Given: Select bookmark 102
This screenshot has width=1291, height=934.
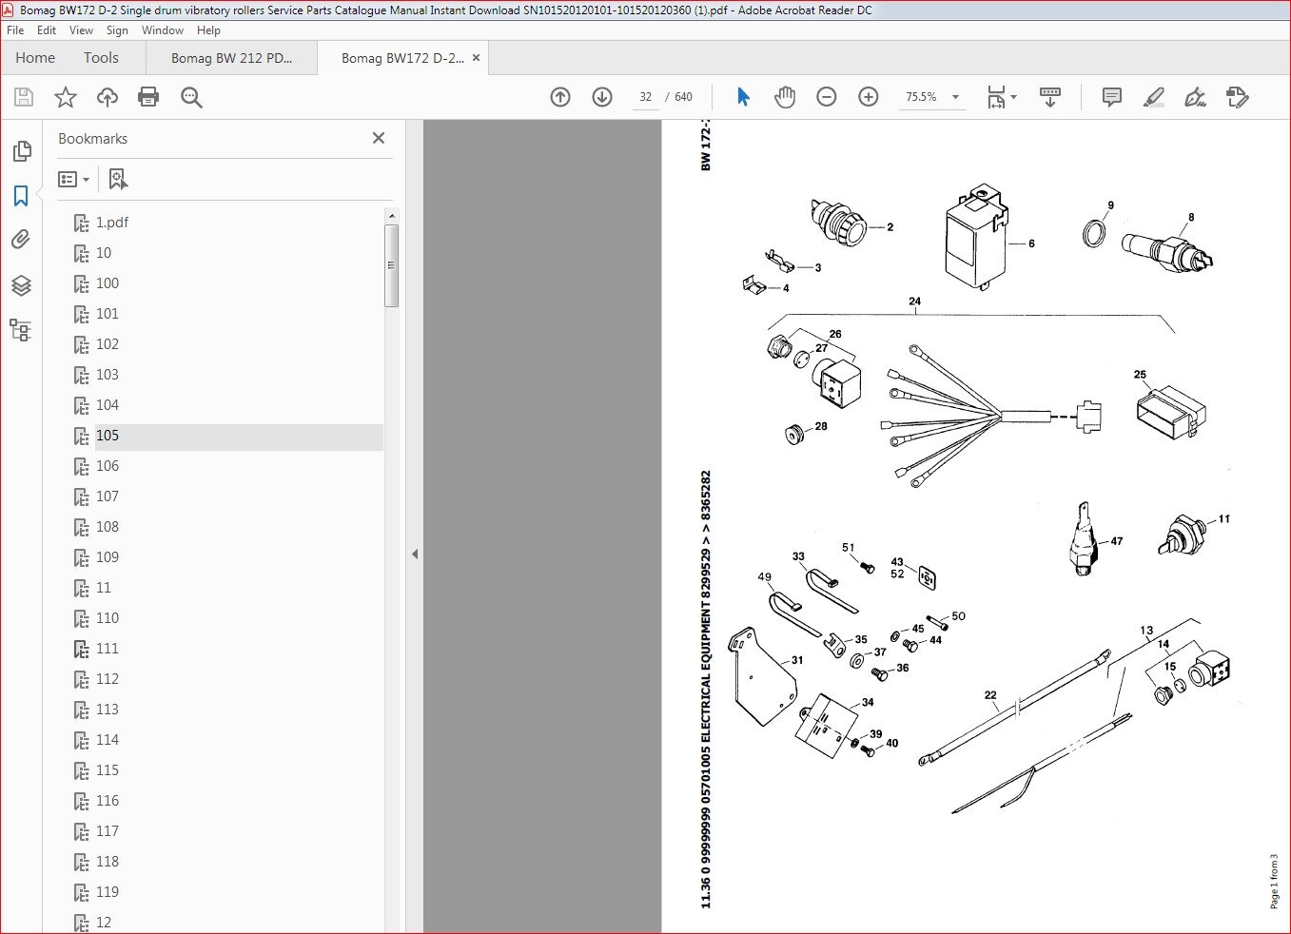Looking at the screenshot, I should (x=108, y=344).
